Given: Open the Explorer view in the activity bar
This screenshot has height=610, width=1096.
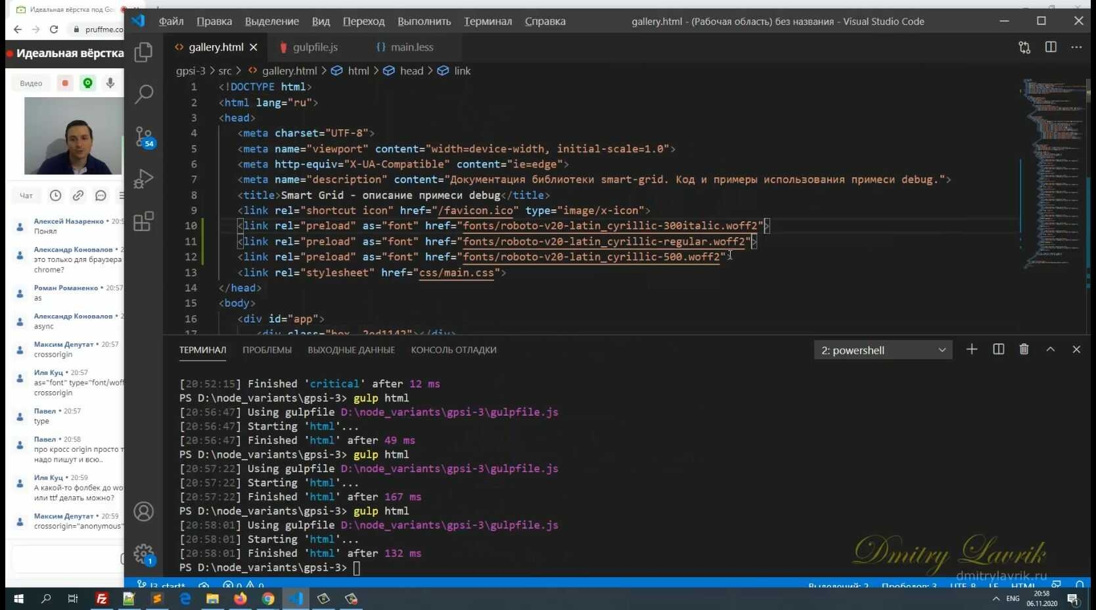Looking at the screenshot, I should click(143, 52).
